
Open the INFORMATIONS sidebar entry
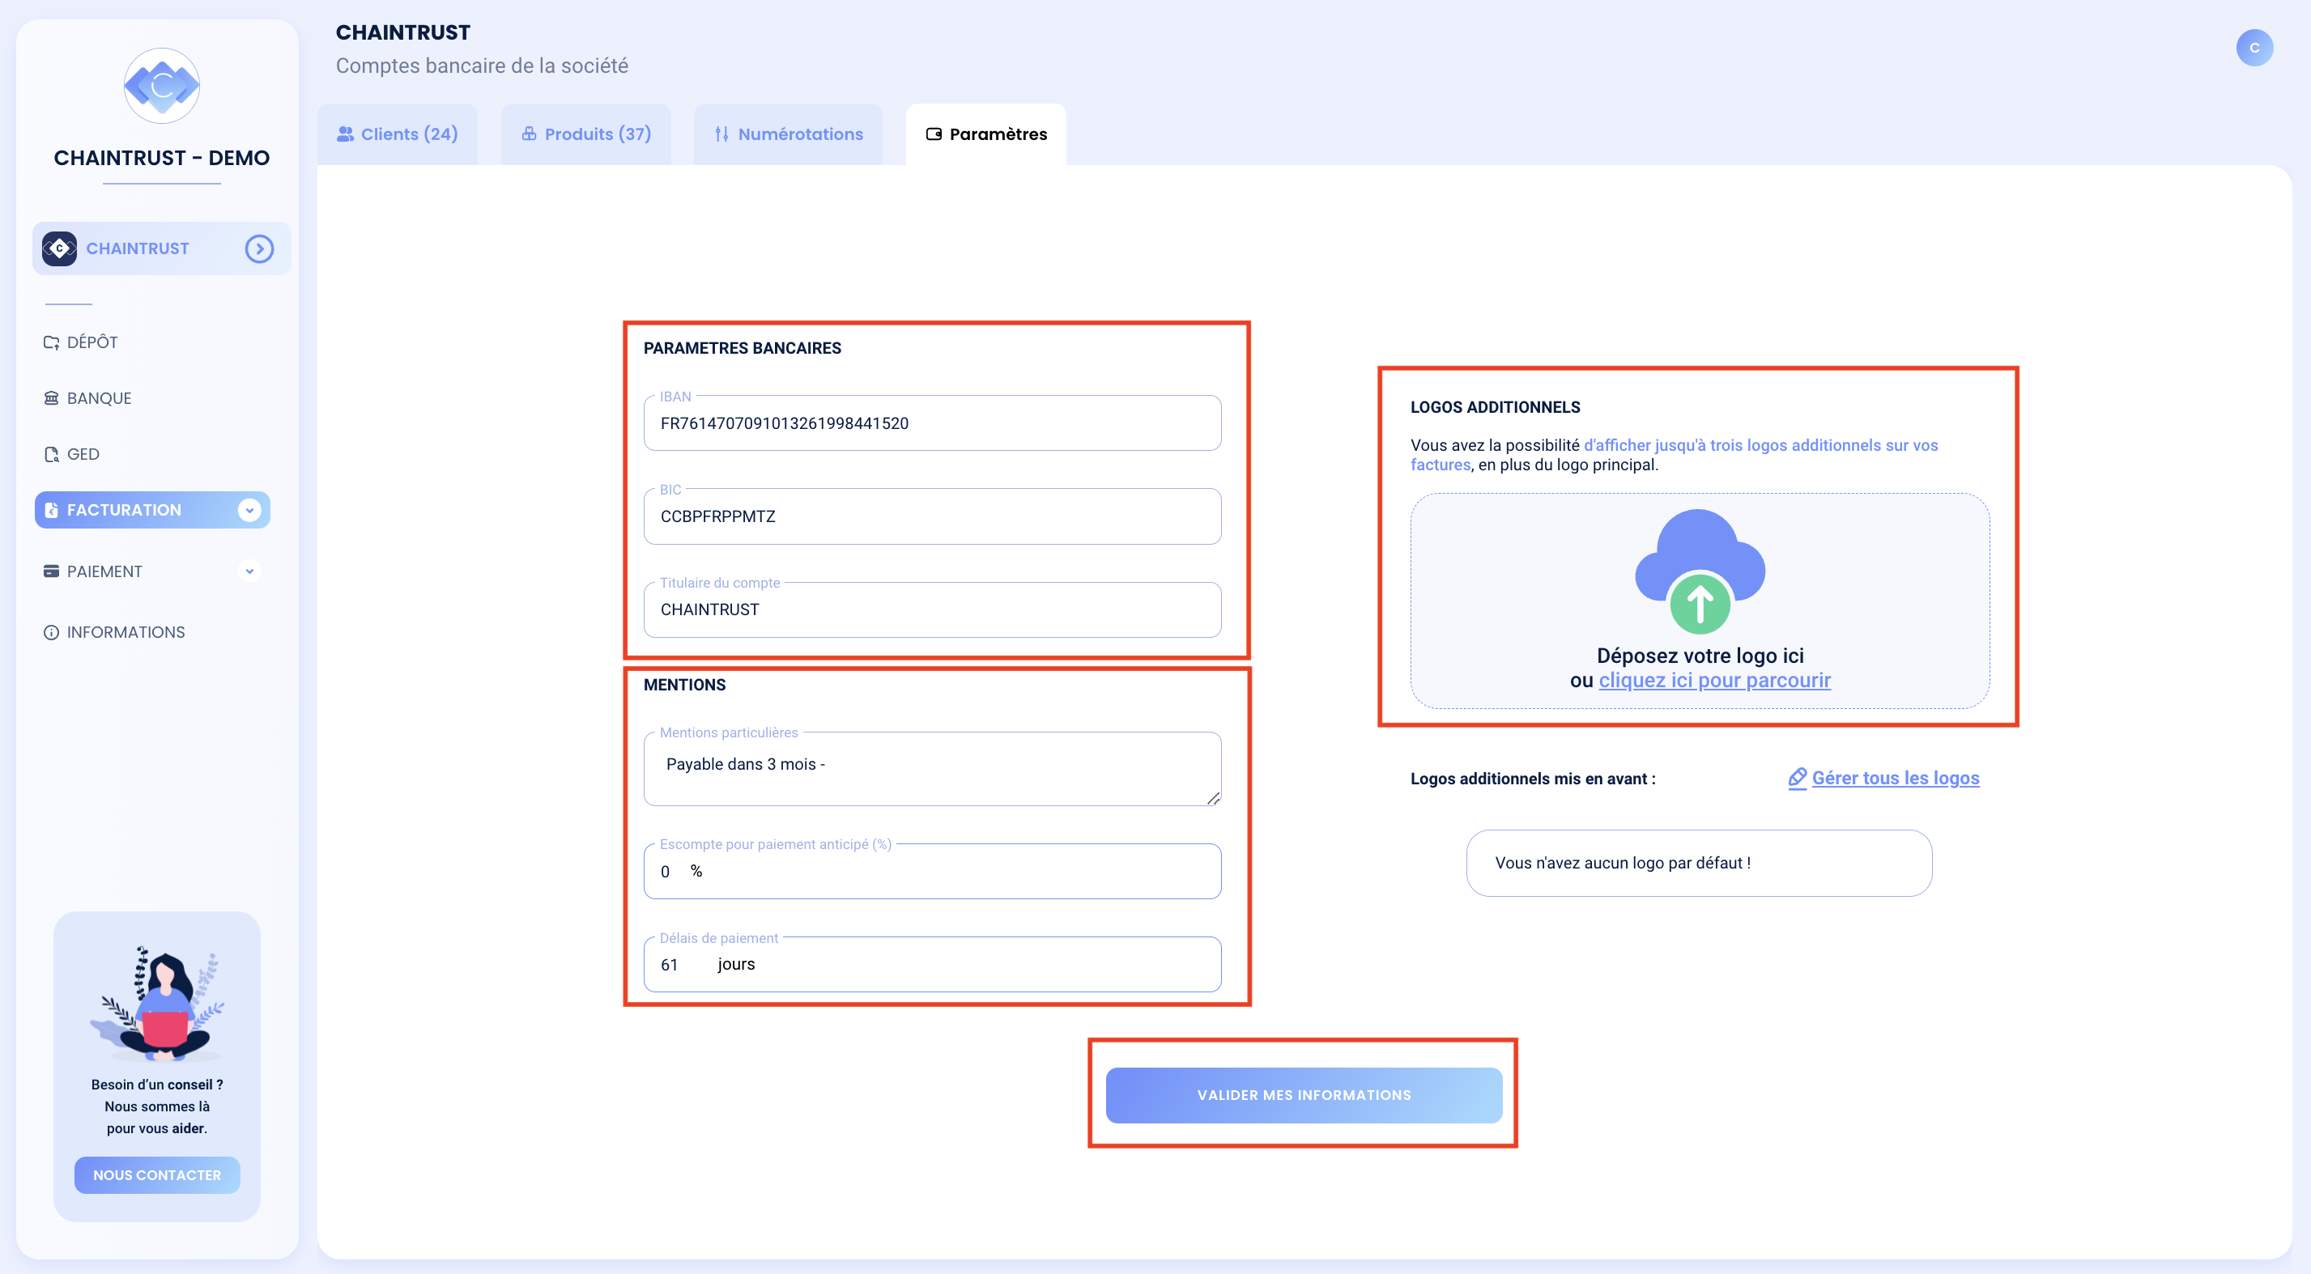click(114, 632)
